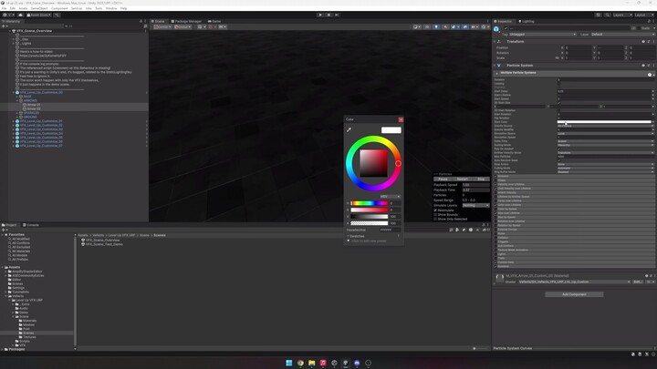The height and width of the screenshot is (369, 657).
Task: Click the Stop button in the Particles overlay
Action: [481, 179]
